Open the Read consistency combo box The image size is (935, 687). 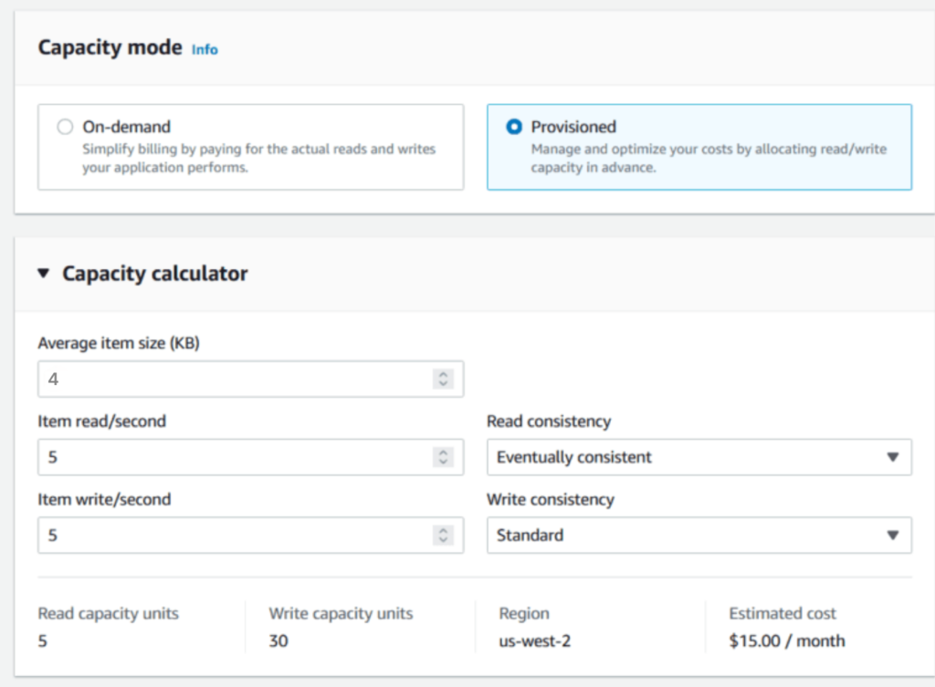[x=699, y=457]
